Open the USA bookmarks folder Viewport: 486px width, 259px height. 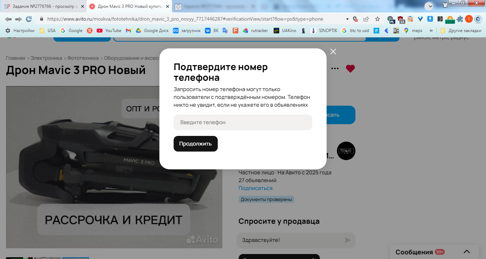click(47, 31)
